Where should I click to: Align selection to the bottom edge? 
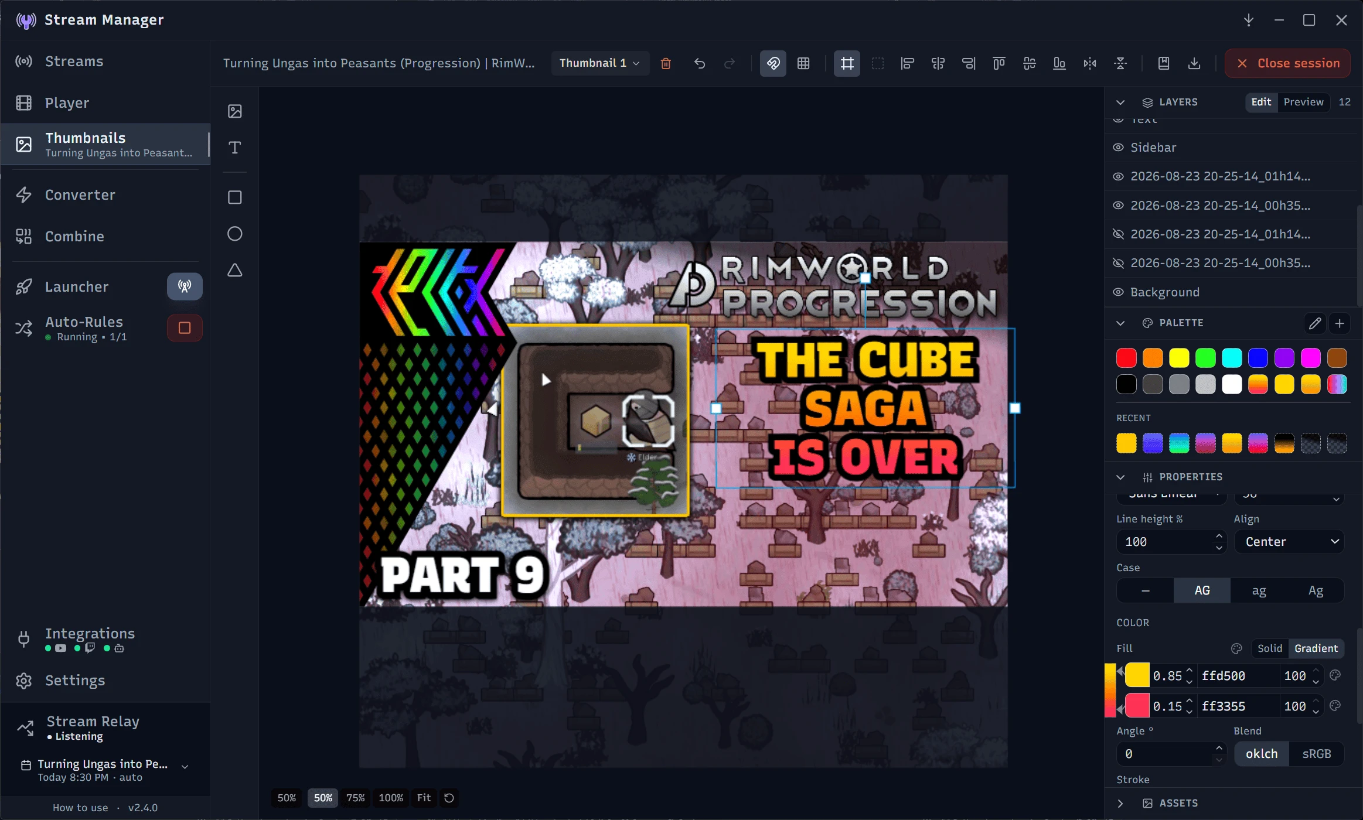click(x=1059, y=63)
